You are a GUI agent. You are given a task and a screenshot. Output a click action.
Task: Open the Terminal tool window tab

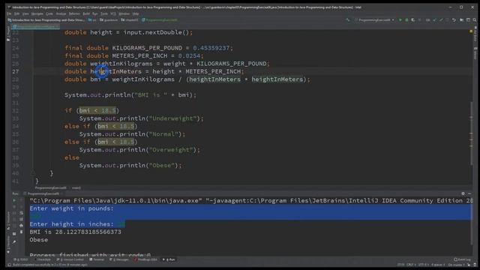[97, 259]
